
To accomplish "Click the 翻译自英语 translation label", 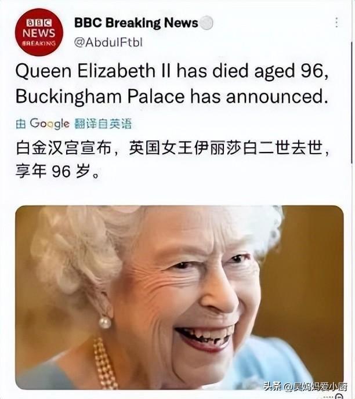I will pos(103,124).
